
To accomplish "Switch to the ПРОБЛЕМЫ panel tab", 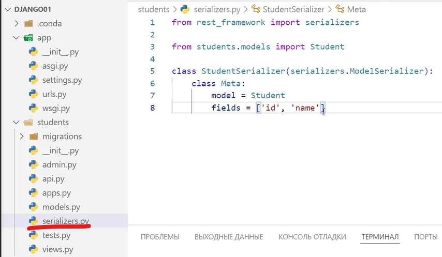I will [x=160, y=237].
